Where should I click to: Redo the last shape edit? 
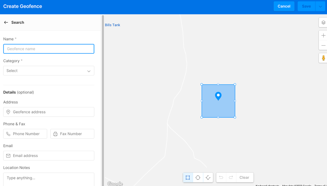point(231,178)
